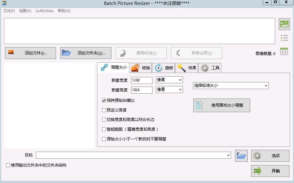
Task: Enable 智能裁剪 checkbox
Action: coord(104,129)
